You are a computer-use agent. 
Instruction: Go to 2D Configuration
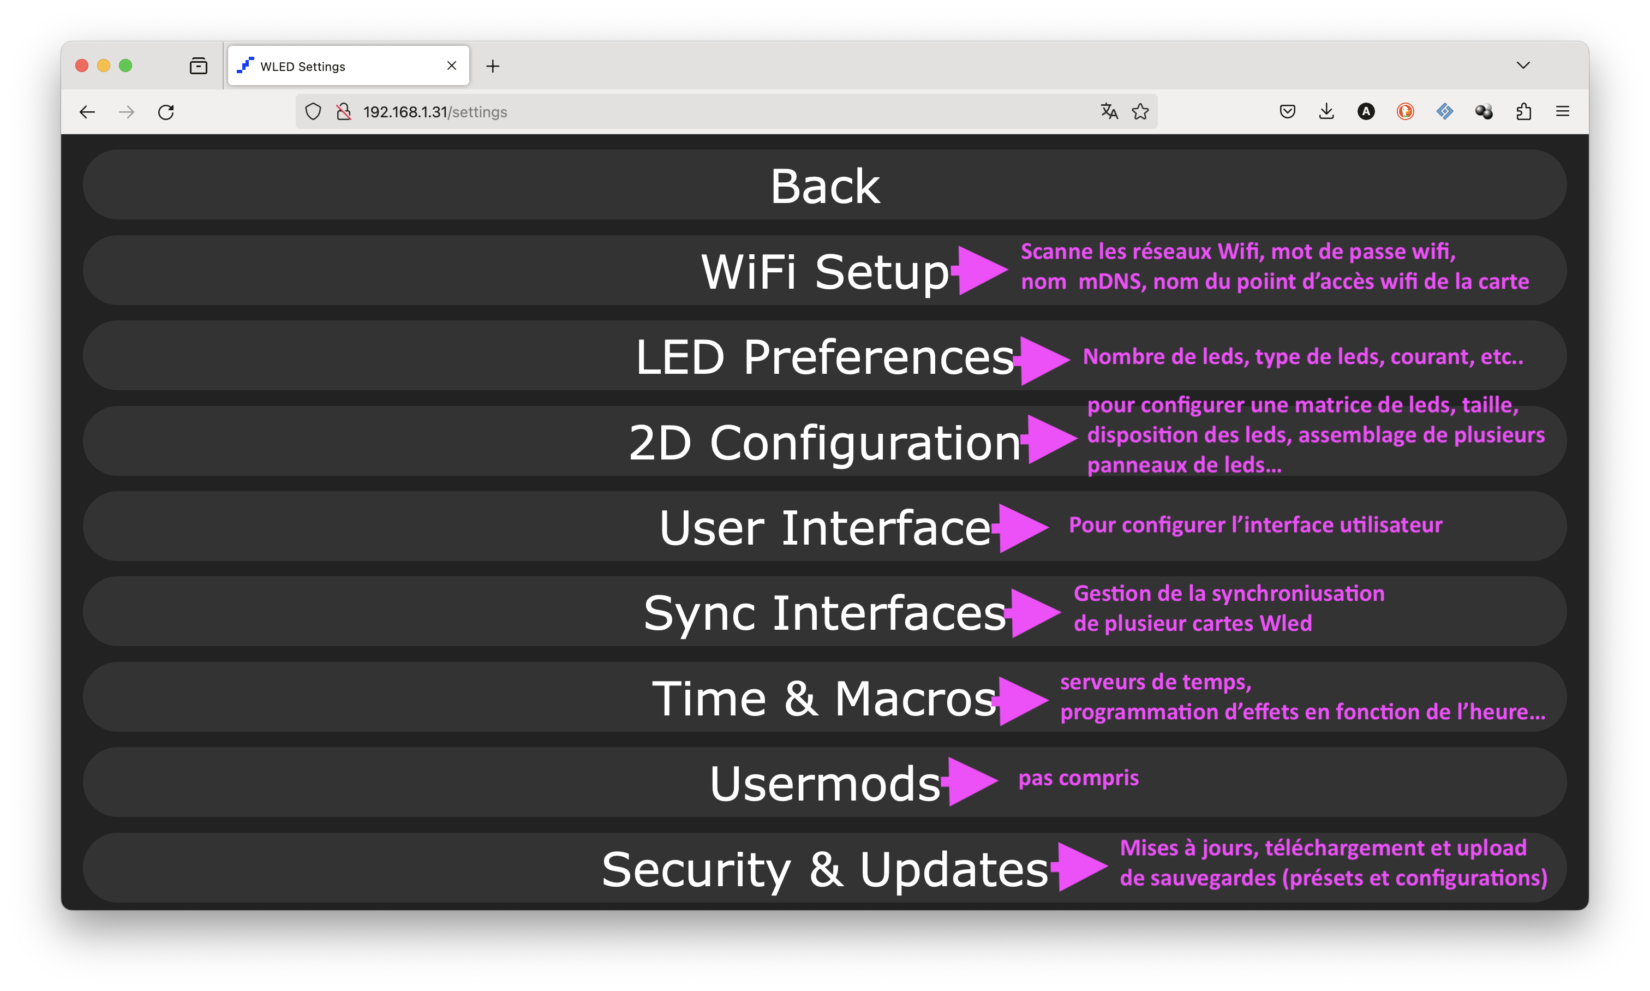point(824,441)
